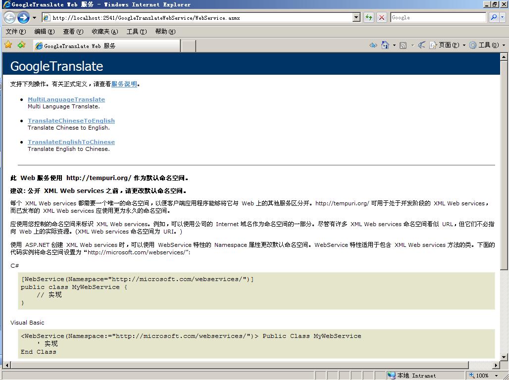Open the 工具(T) menu in menu bar

pos(136,32)
